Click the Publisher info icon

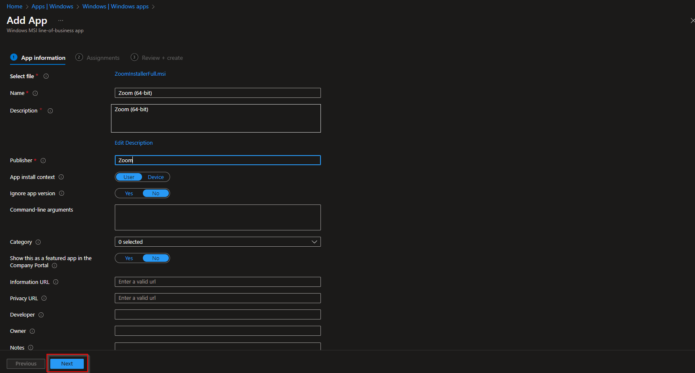point(43,161)
